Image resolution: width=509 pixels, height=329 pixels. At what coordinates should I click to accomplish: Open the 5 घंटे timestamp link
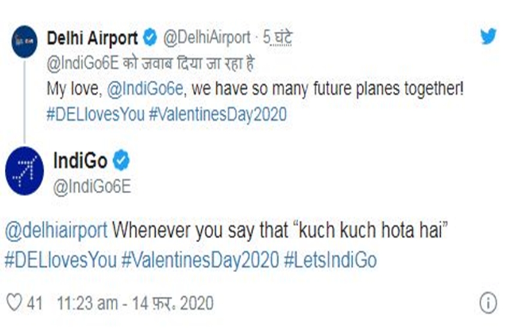point(277,38)
